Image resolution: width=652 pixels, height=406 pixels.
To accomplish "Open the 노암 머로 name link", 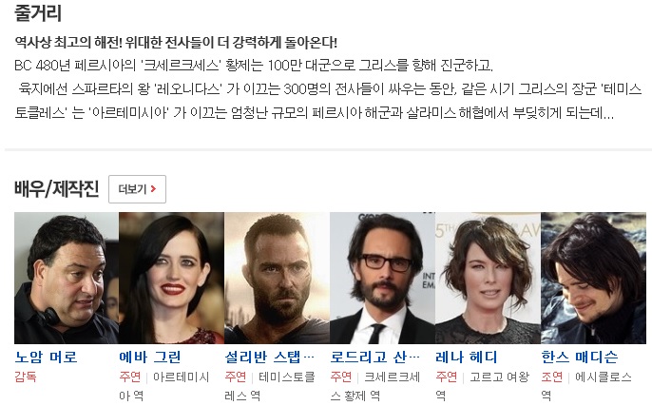I will [x=47, y=357].
